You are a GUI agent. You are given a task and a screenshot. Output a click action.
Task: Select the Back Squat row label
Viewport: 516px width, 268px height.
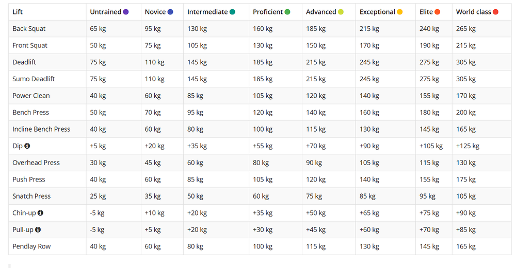pyautogui.click(x=29, y=29)
